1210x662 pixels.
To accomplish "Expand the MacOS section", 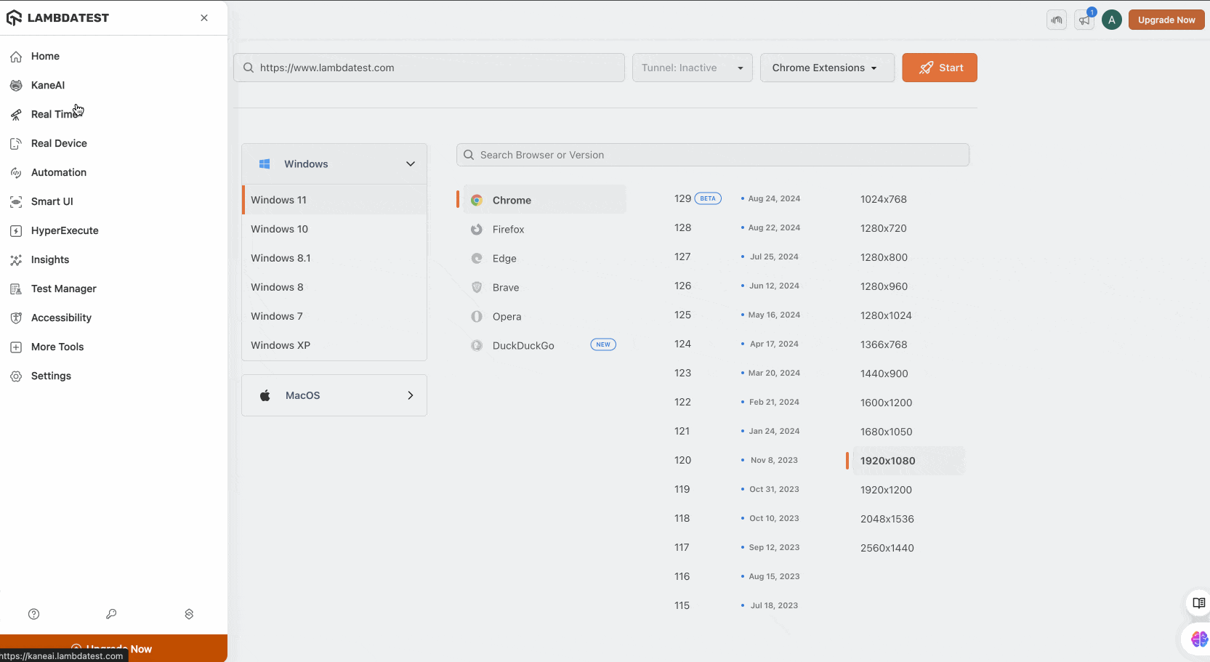I will point(334,395).
